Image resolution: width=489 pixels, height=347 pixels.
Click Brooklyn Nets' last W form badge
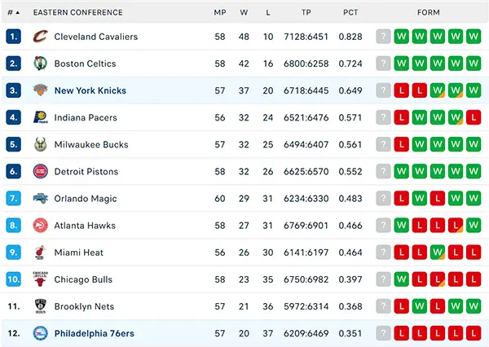pos(474,306)
